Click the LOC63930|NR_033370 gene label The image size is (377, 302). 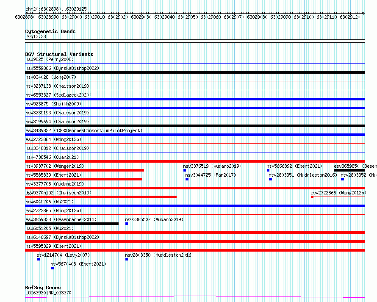[48, 293]
